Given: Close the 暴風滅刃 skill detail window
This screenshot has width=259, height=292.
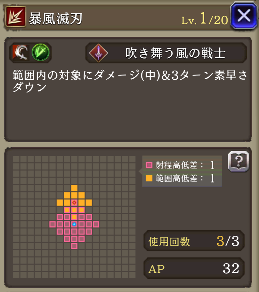Looking at the screenshot, I should coord(244,15).
